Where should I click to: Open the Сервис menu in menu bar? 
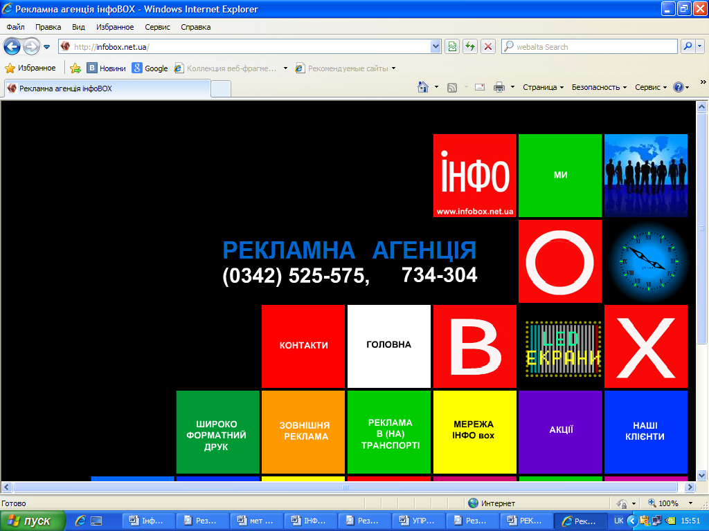click(157, 27)
